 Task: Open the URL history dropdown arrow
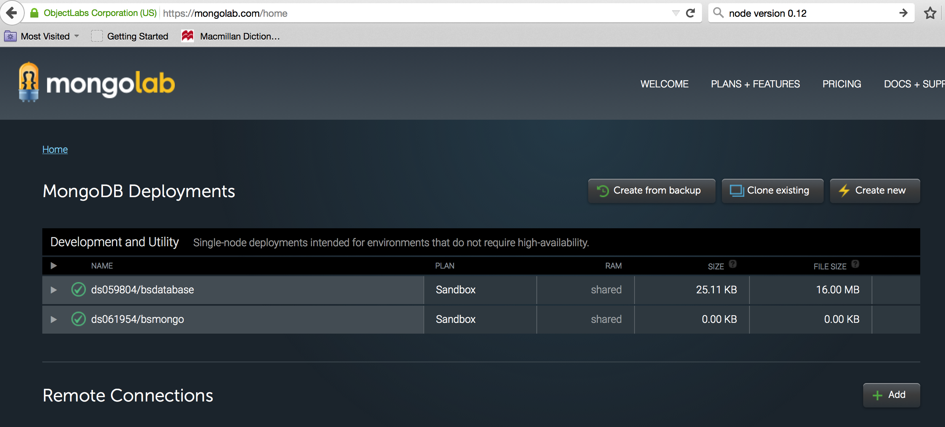click(676, 13)
